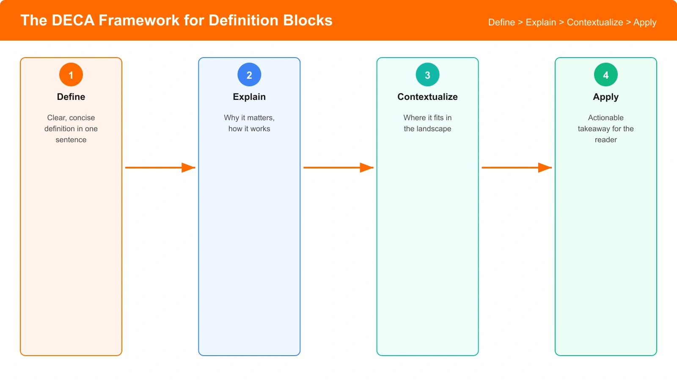This screenshot has width=677, height=381.
Task: Click the orange circle numbered 1
Action: click(x=71, y=74)
